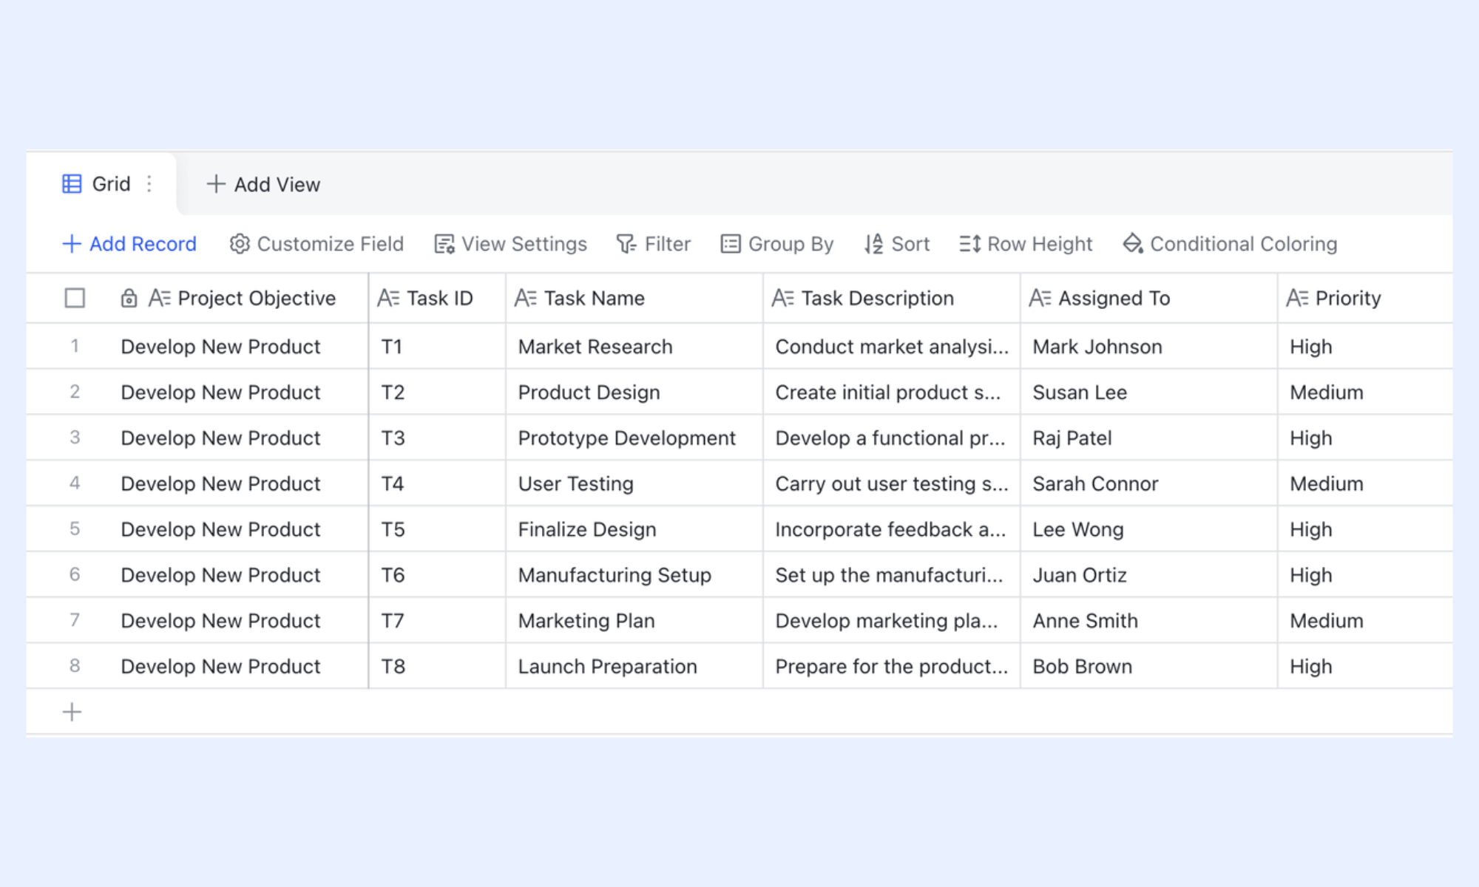Screen dimensions: 1479x887
Task: Click the T6 task ID cell
Action: [x=437, y=575]
